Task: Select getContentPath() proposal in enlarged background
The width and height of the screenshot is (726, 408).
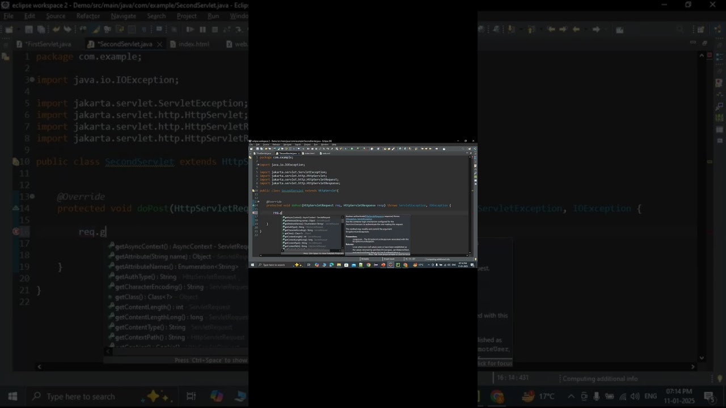Action: [x=178, y=337]
